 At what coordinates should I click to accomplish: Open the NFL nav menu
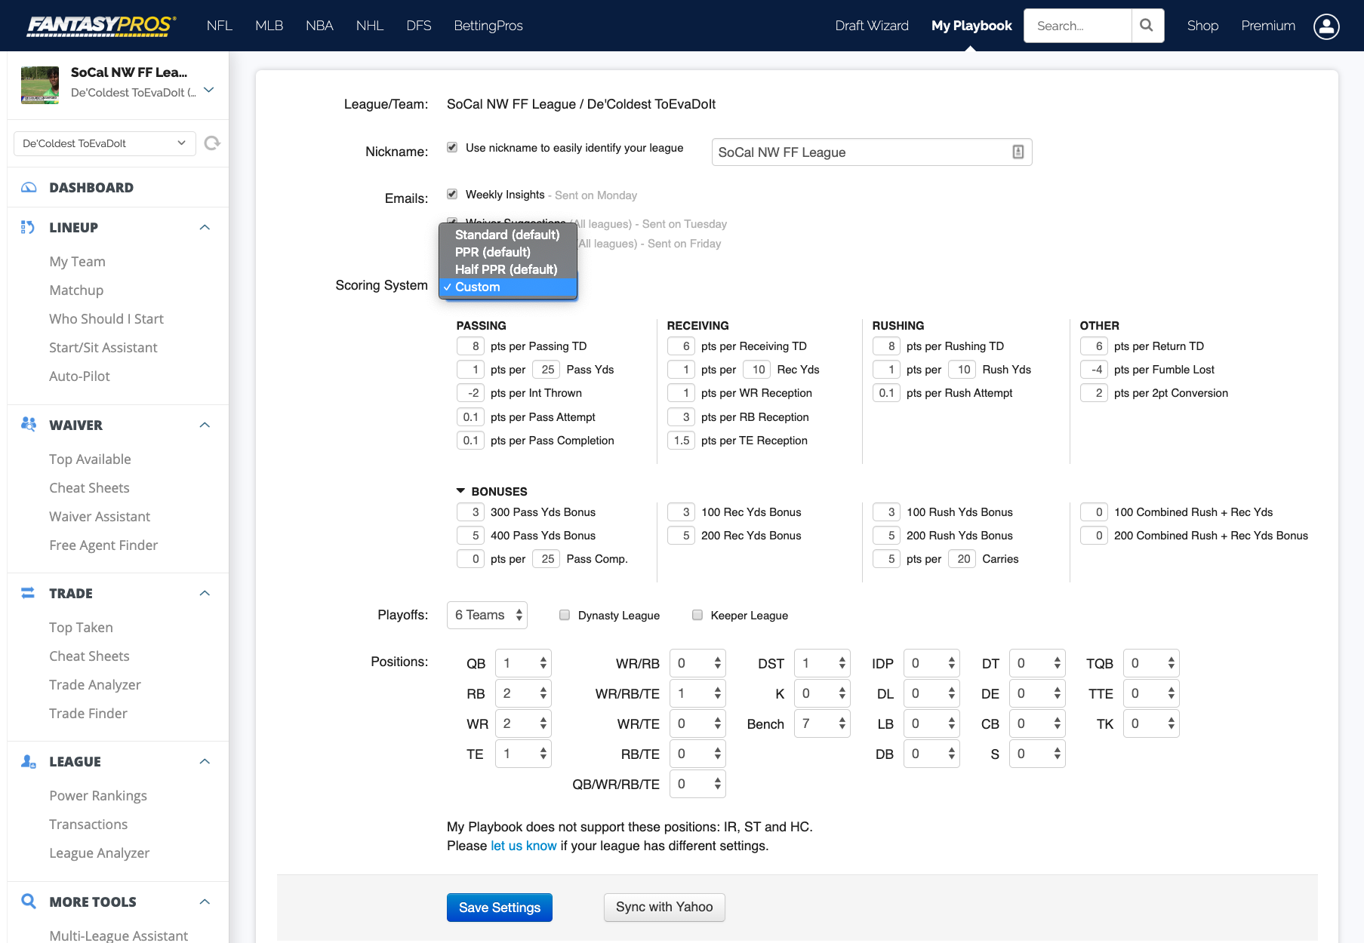pos(220,26)
